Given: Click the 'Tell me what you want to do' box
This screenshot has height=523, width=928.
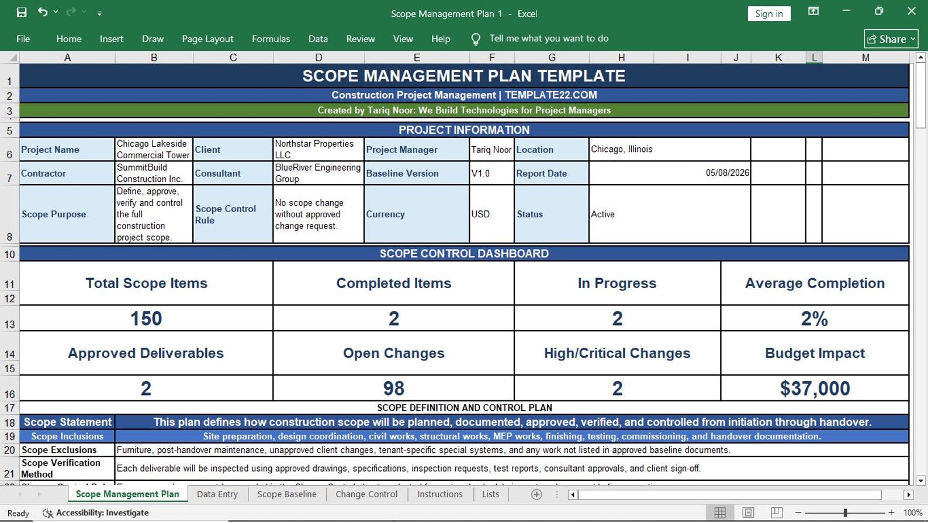Looking at the screenshot, I should (x=549, y=39).
